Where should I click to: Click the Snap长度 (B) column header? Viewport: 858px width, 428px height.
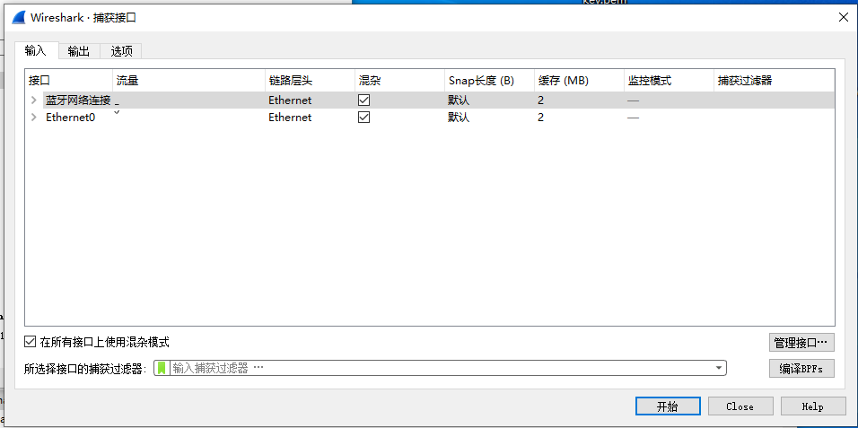[489, 81]
